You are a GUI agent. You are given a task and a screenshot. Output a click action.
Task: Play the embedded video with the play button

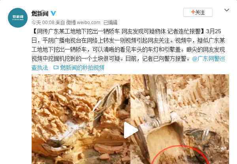(x=130, y=130)
